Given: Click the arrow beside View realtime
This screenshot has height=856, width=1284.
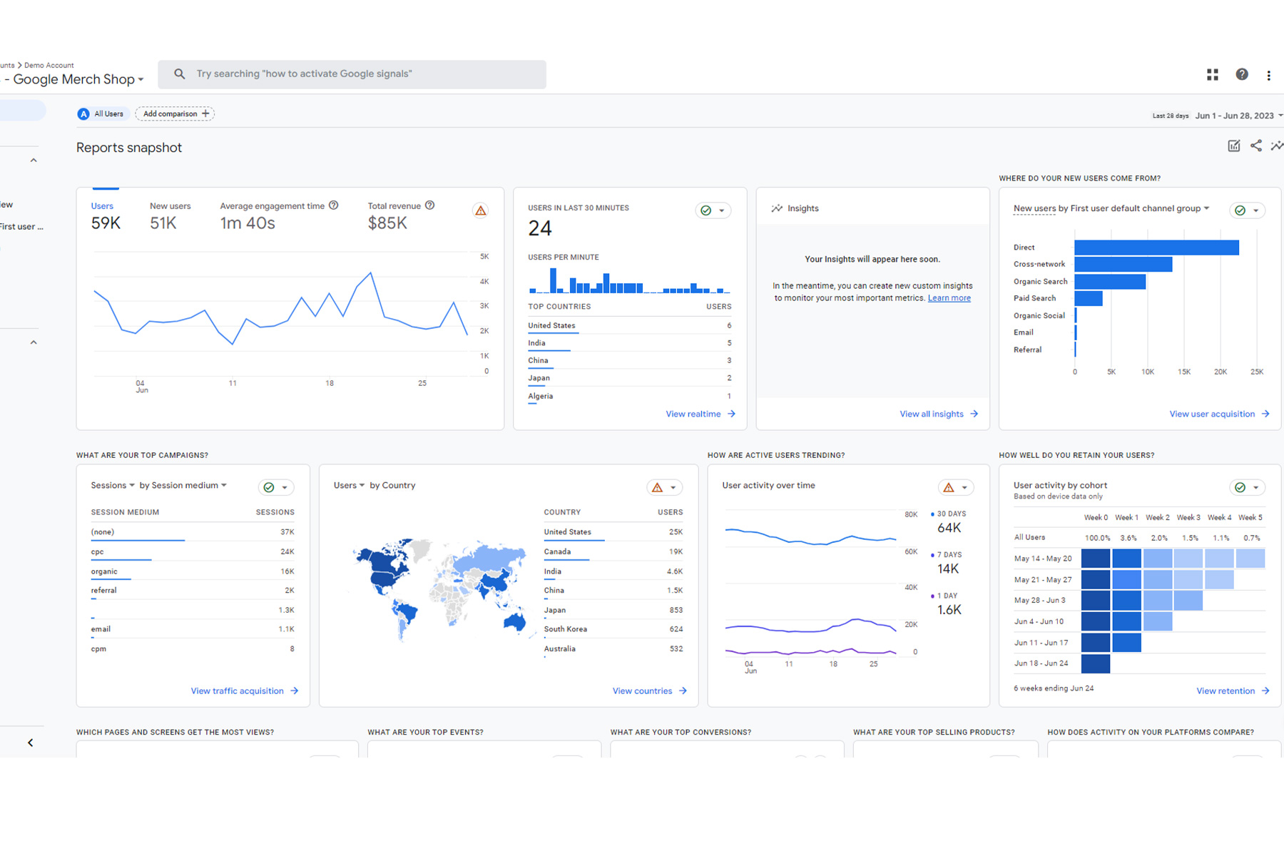Looking at the screenshot, I should [x=731, y=414].
